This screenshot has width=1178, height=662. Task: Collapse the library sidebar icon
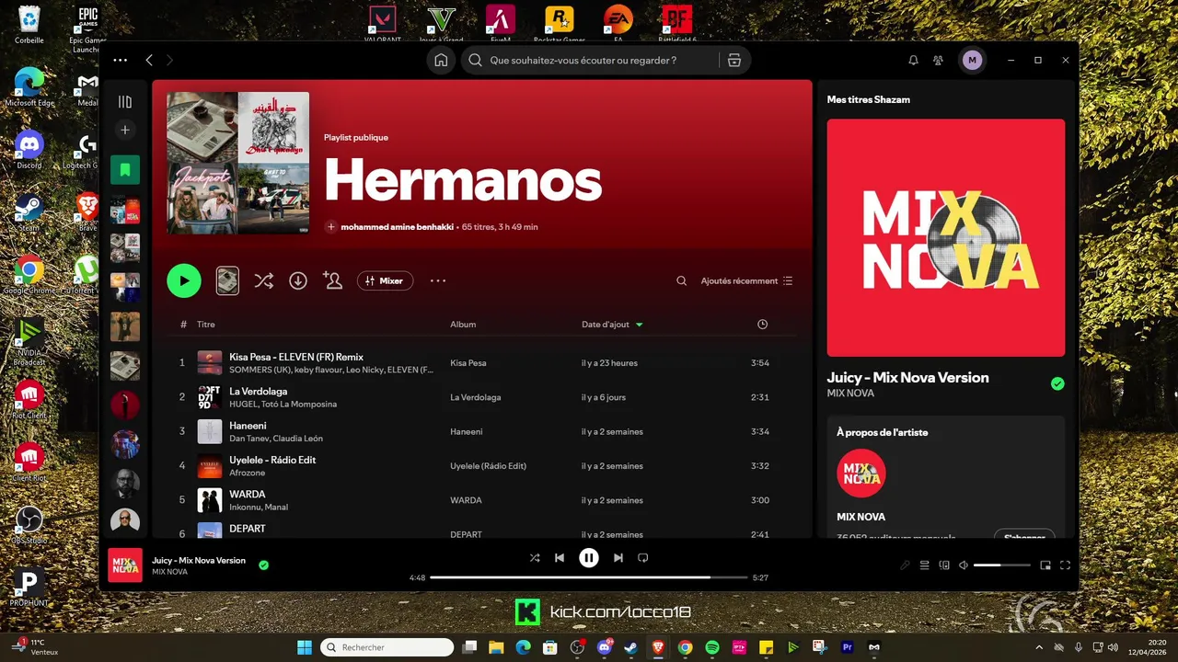125,102
